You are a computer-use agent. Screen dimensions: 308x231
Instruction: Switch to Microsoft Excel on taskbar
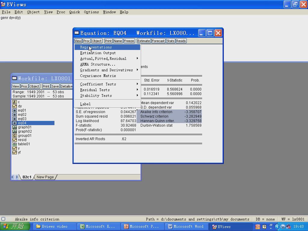coord(98,226)
